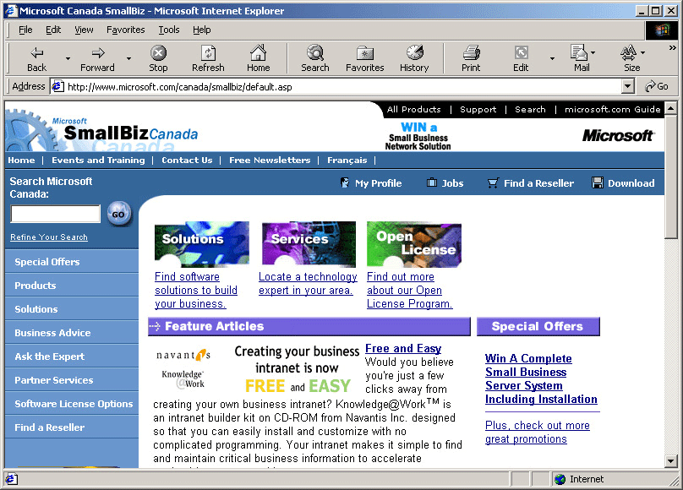Click the Go button beside address bar
The image size is (683, 490).
click(x=657, y=86)
